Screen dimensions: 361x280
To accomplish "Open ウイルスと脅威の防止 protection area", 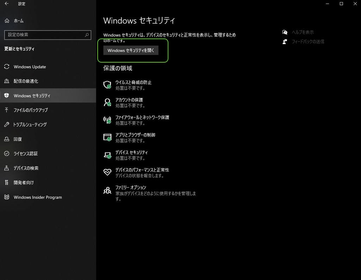I will pyautogui.click(x=133, y=85).
